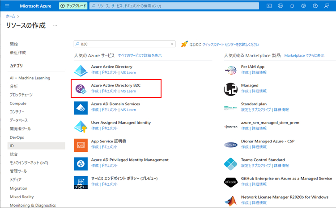Clear the B2C search box with X
This screenshot has width=336, height=208.
pyautogui.click(x=172, y=44)
